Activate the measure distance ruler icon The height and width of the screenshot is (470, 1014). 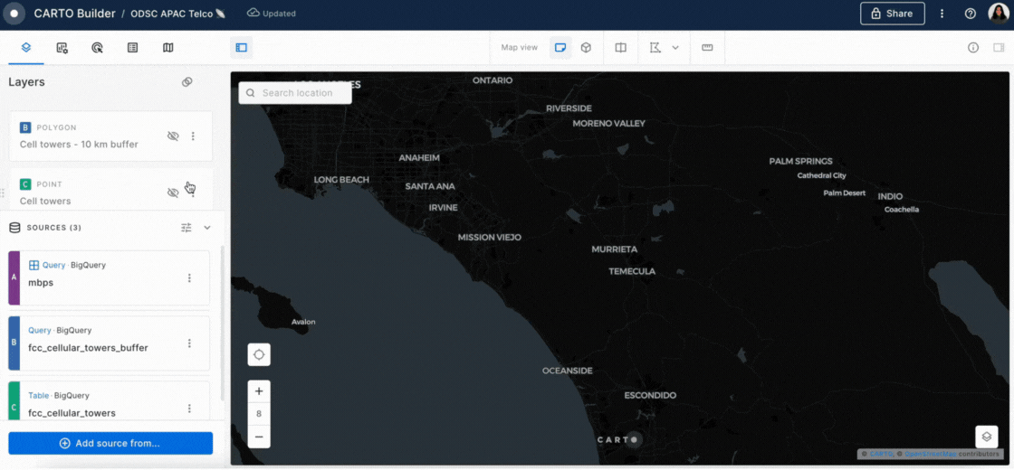click(707, 47)
